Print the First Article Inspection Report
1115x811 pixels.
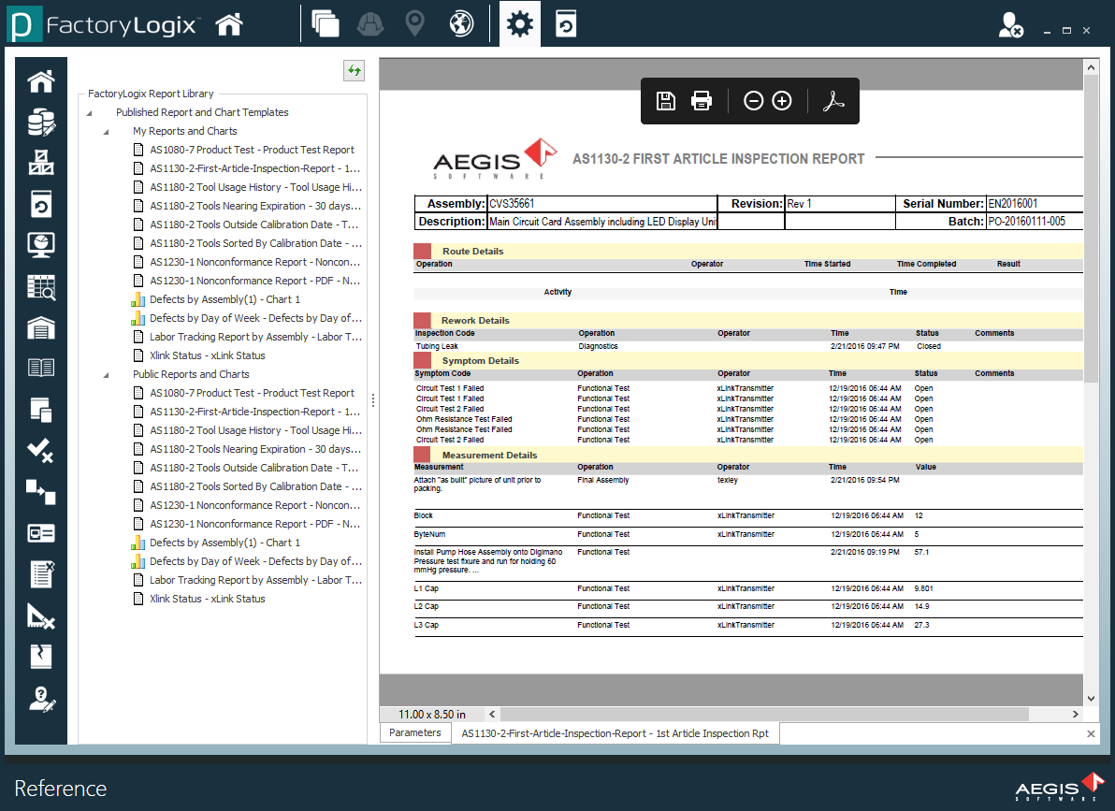pos(701,100)
